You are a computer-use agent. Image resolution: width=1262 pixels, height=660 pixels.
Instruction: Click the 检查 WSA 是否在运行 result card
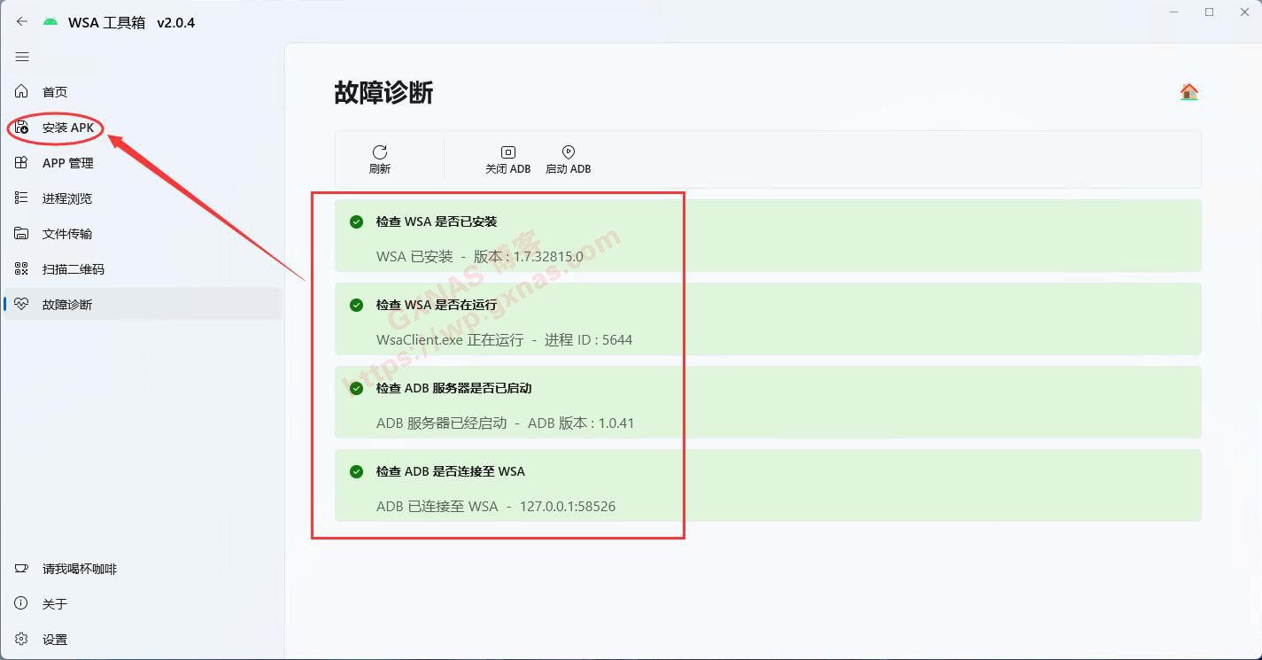point(767,319)
